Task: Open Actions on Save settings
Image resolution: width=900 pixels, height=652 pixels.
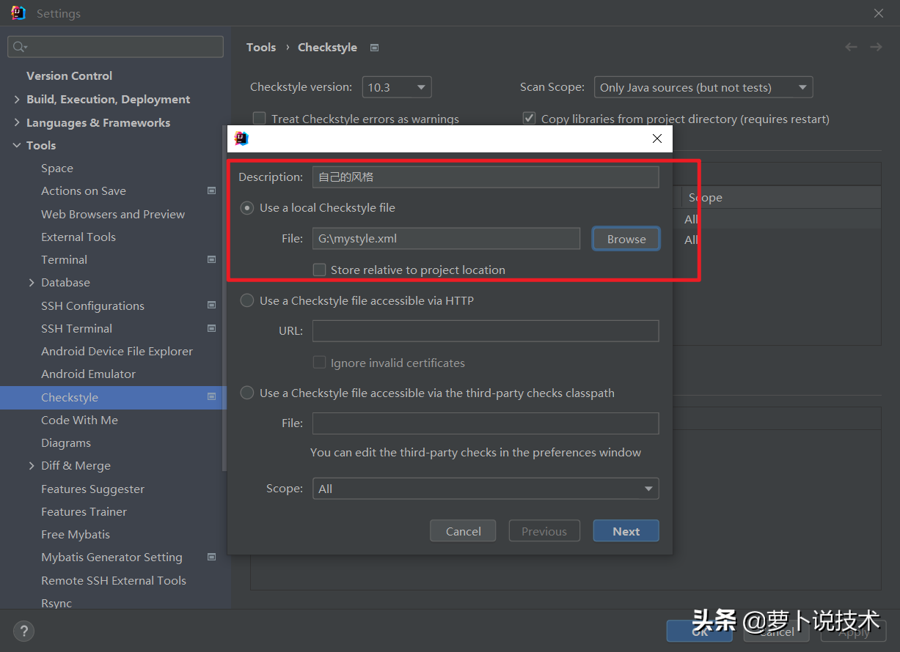Action: pos(84,190)
